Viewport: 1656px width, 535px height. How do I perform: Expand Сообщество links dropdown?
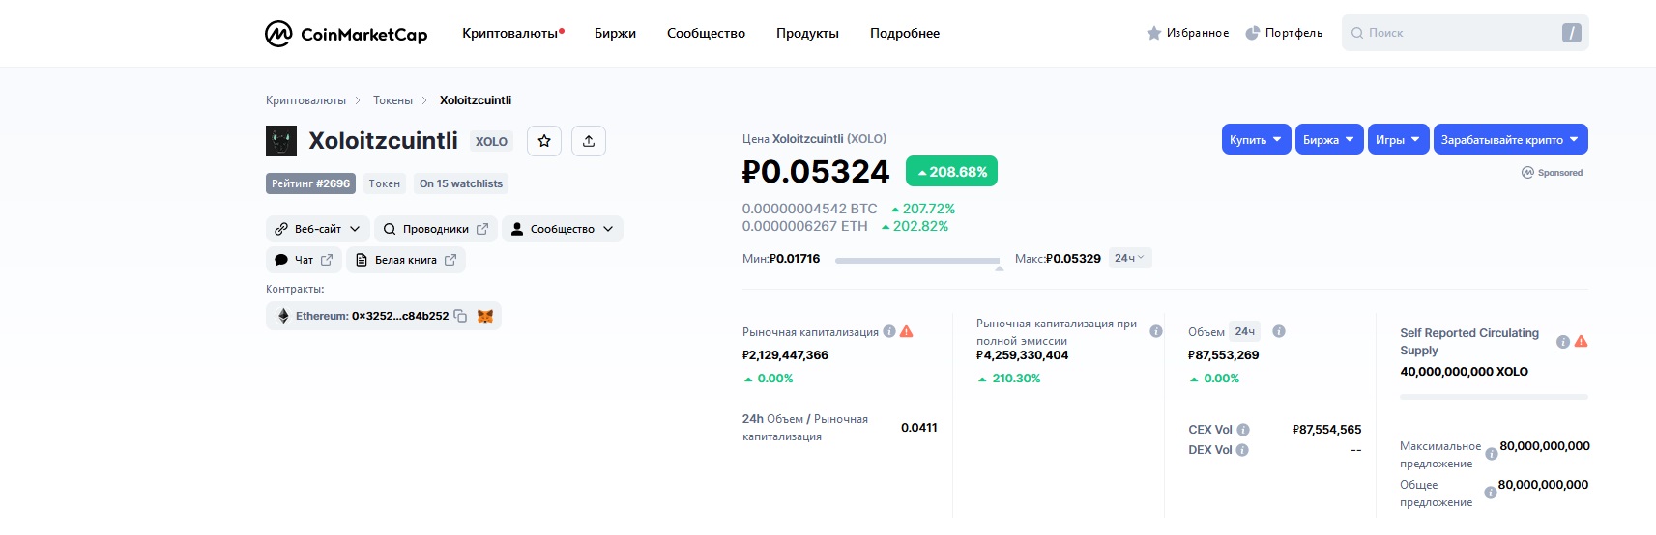[x=563, y=229]
